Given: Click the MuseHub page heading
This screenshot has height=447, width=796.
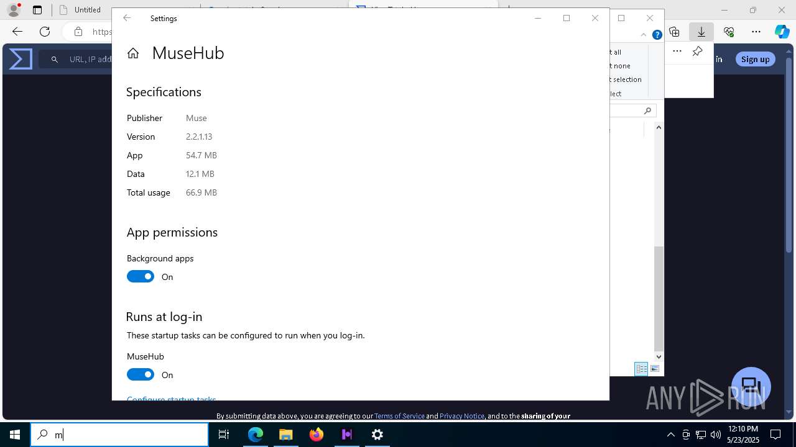Looking at the screenshot, I should coord(188,53).
